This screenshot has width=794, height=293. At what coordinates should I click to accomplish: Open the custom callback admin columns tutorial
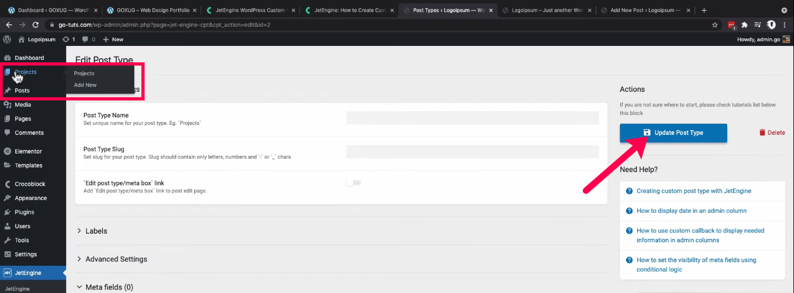tap(700, 235)
